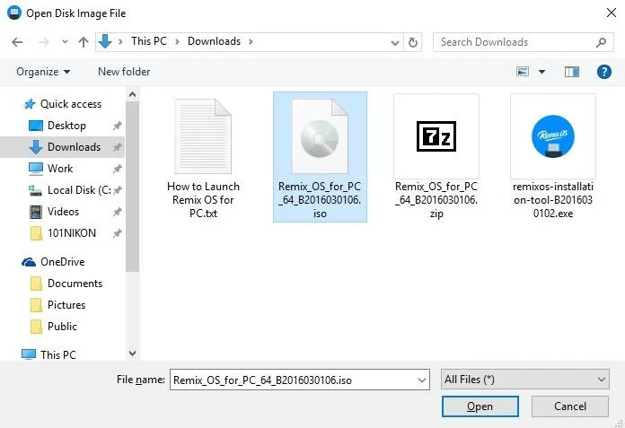The image size is (625, 428).
Task: Click the Forward navigation arrow
Action: click(x=44, y=42)
